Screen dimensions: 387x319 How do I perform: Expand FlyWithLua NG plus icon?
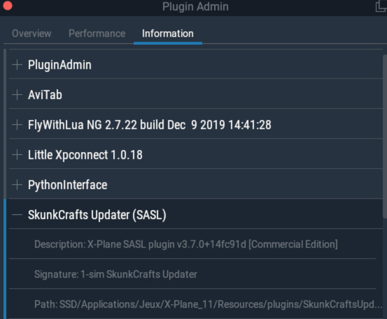[x=17, y=125]
